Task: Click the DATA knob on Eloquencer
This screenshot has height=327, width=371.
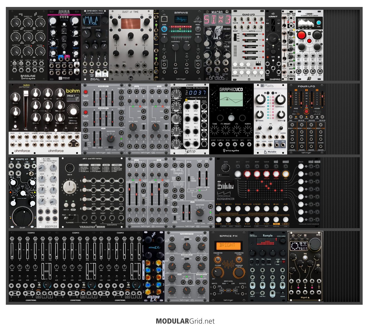Action: (x=226, y=167)
